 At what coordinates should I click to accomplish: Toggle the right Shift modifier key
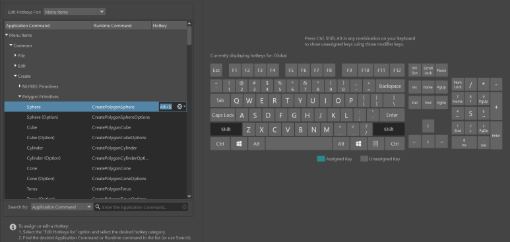tap(389, 129)
